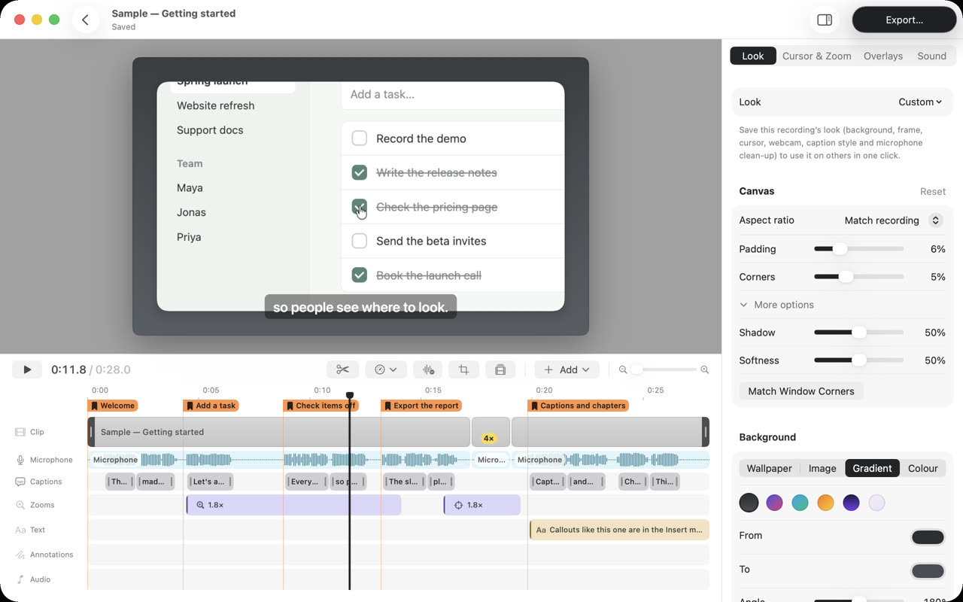
Task: Open the Aspect ratio Match recording selector
Action: click(892, 220)
